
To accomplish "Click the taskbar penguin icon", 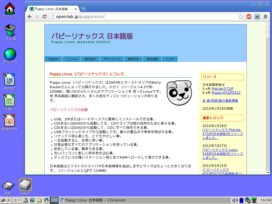I will [46, 200].
